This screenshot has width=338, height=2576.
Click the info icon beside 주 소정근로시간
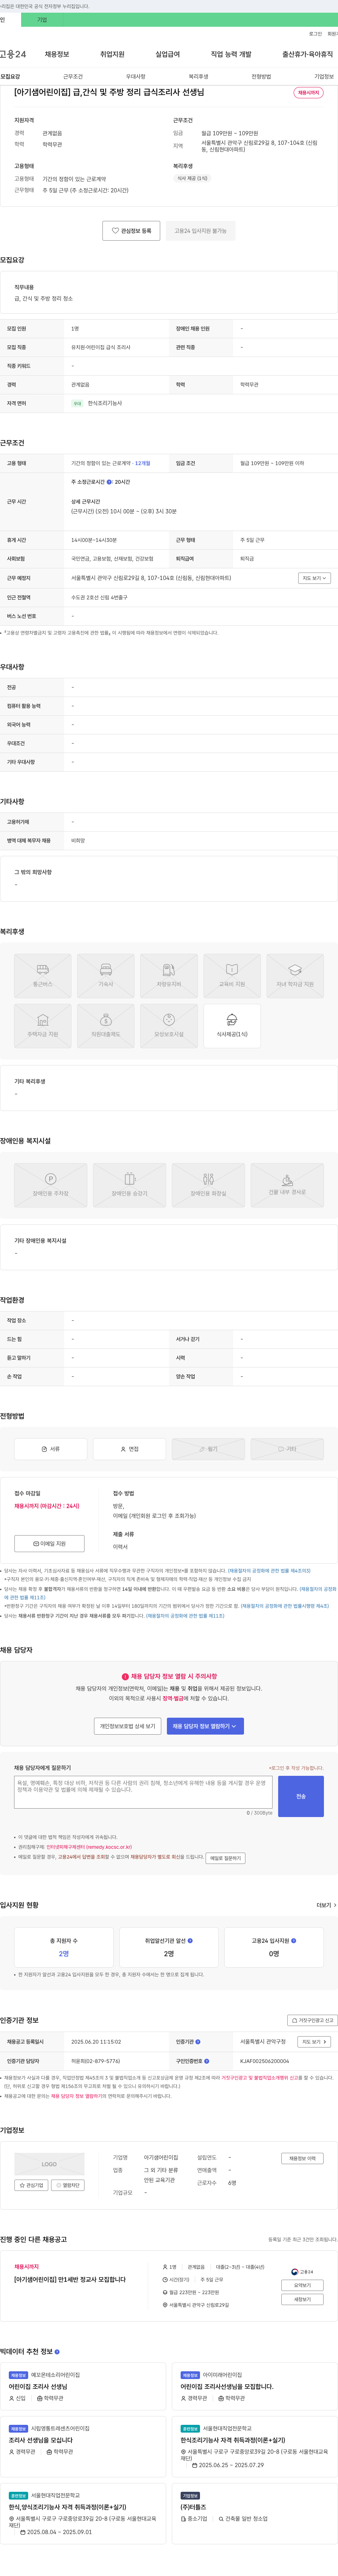[110, 482]
